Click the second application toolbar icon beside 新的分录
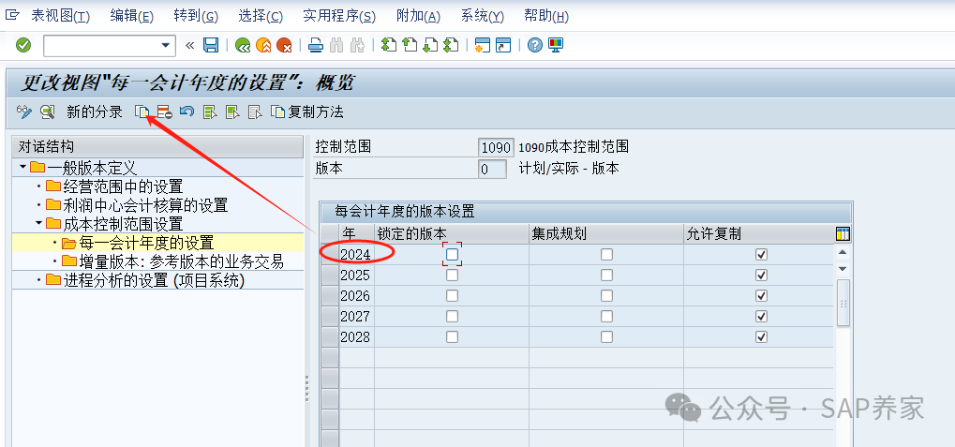This screenshot has width=955, height=447. click(47, 112)
